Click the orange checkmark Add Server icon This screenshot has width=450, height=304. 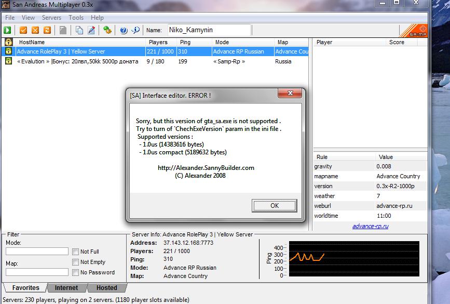click(x=23, y=30)
